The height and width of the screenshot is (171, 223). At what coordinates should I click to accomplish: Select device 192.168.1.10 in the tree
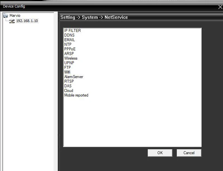pyautogui.click(x=27, y=21)
